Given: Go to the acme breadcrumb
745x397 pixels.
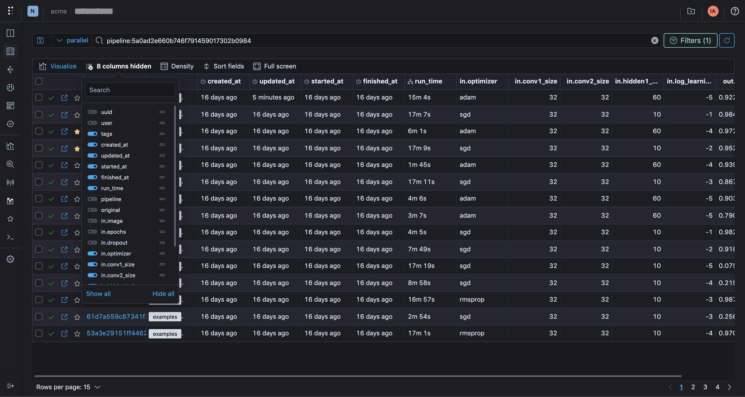Looking at the screenshot, I should 59,11.
